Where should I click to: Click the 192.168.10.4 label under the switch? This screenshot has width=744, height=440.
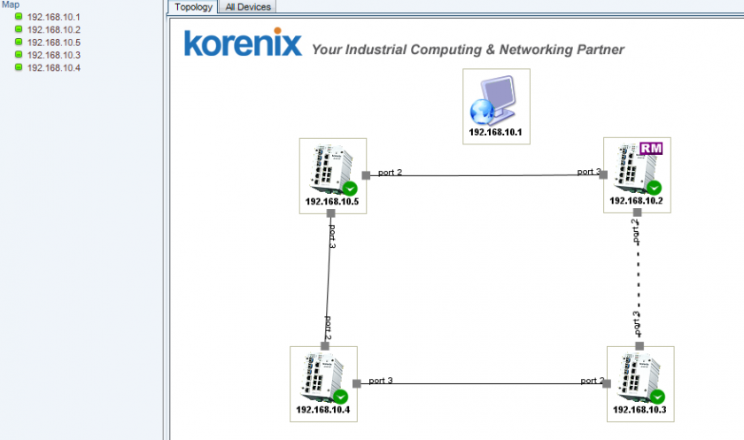[x=323, y=410]
